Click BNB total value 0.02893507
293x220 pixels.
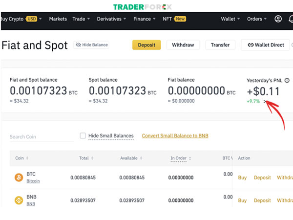tap(83, 200)
